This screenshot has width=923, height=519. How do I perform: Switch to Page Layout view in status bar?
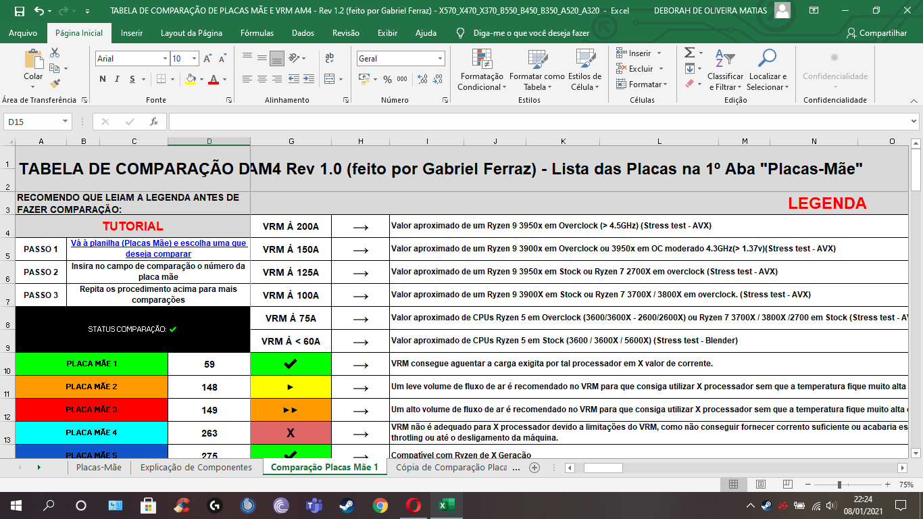(x=761, y=485)
